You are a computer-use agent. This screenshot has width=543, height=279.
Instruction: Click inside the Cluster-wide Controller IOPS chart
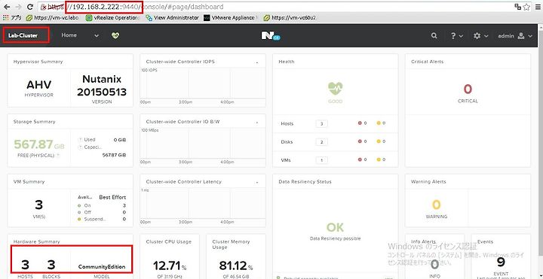203,83
